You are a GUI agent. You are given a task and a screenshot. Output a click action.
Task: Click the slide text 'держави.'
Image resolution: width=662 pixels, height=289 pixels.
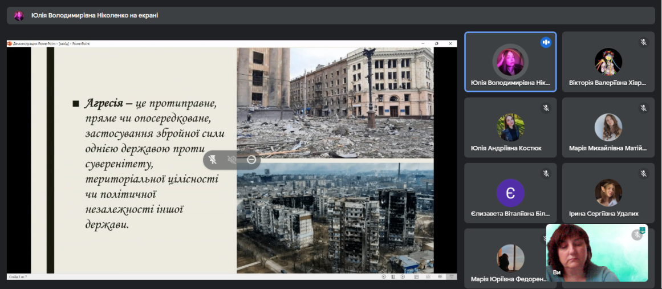[106, 225]
